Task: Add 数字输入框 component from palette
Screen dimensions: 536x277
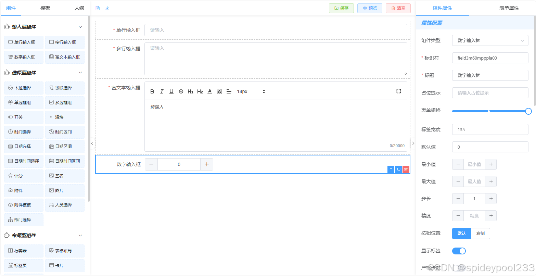Action: 24,57
